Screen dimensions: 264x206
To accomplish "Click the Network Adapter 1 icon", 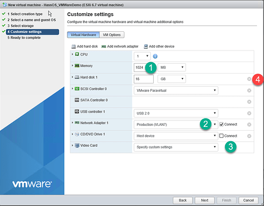I will pos(77,123).
